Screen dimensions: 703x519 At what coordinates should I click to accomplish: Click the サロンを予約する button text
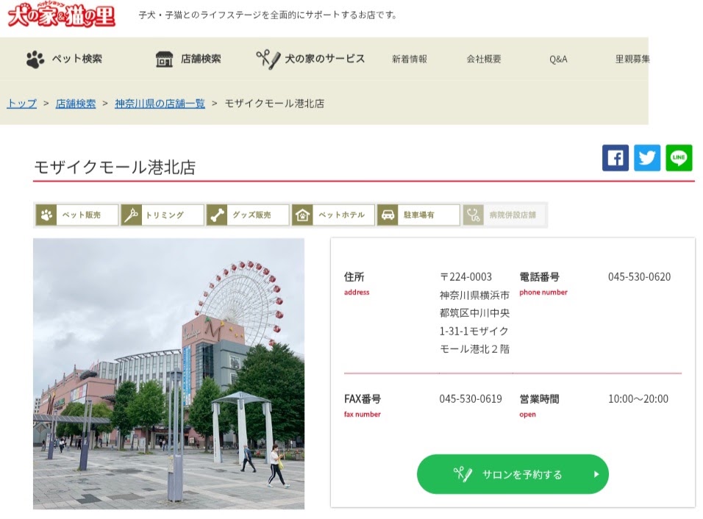522,475
